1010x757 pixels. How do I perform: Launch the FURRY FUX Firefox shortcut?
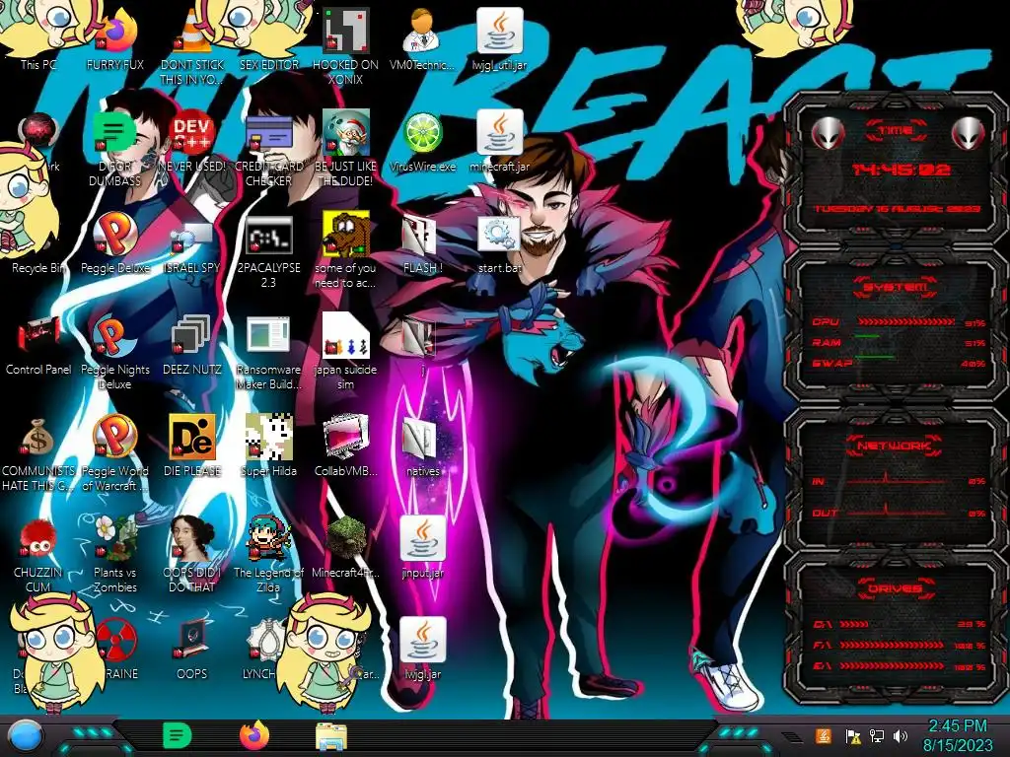114,38
